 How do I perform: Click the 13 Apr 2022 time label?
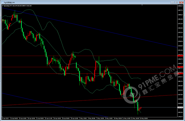coord(5,118)
